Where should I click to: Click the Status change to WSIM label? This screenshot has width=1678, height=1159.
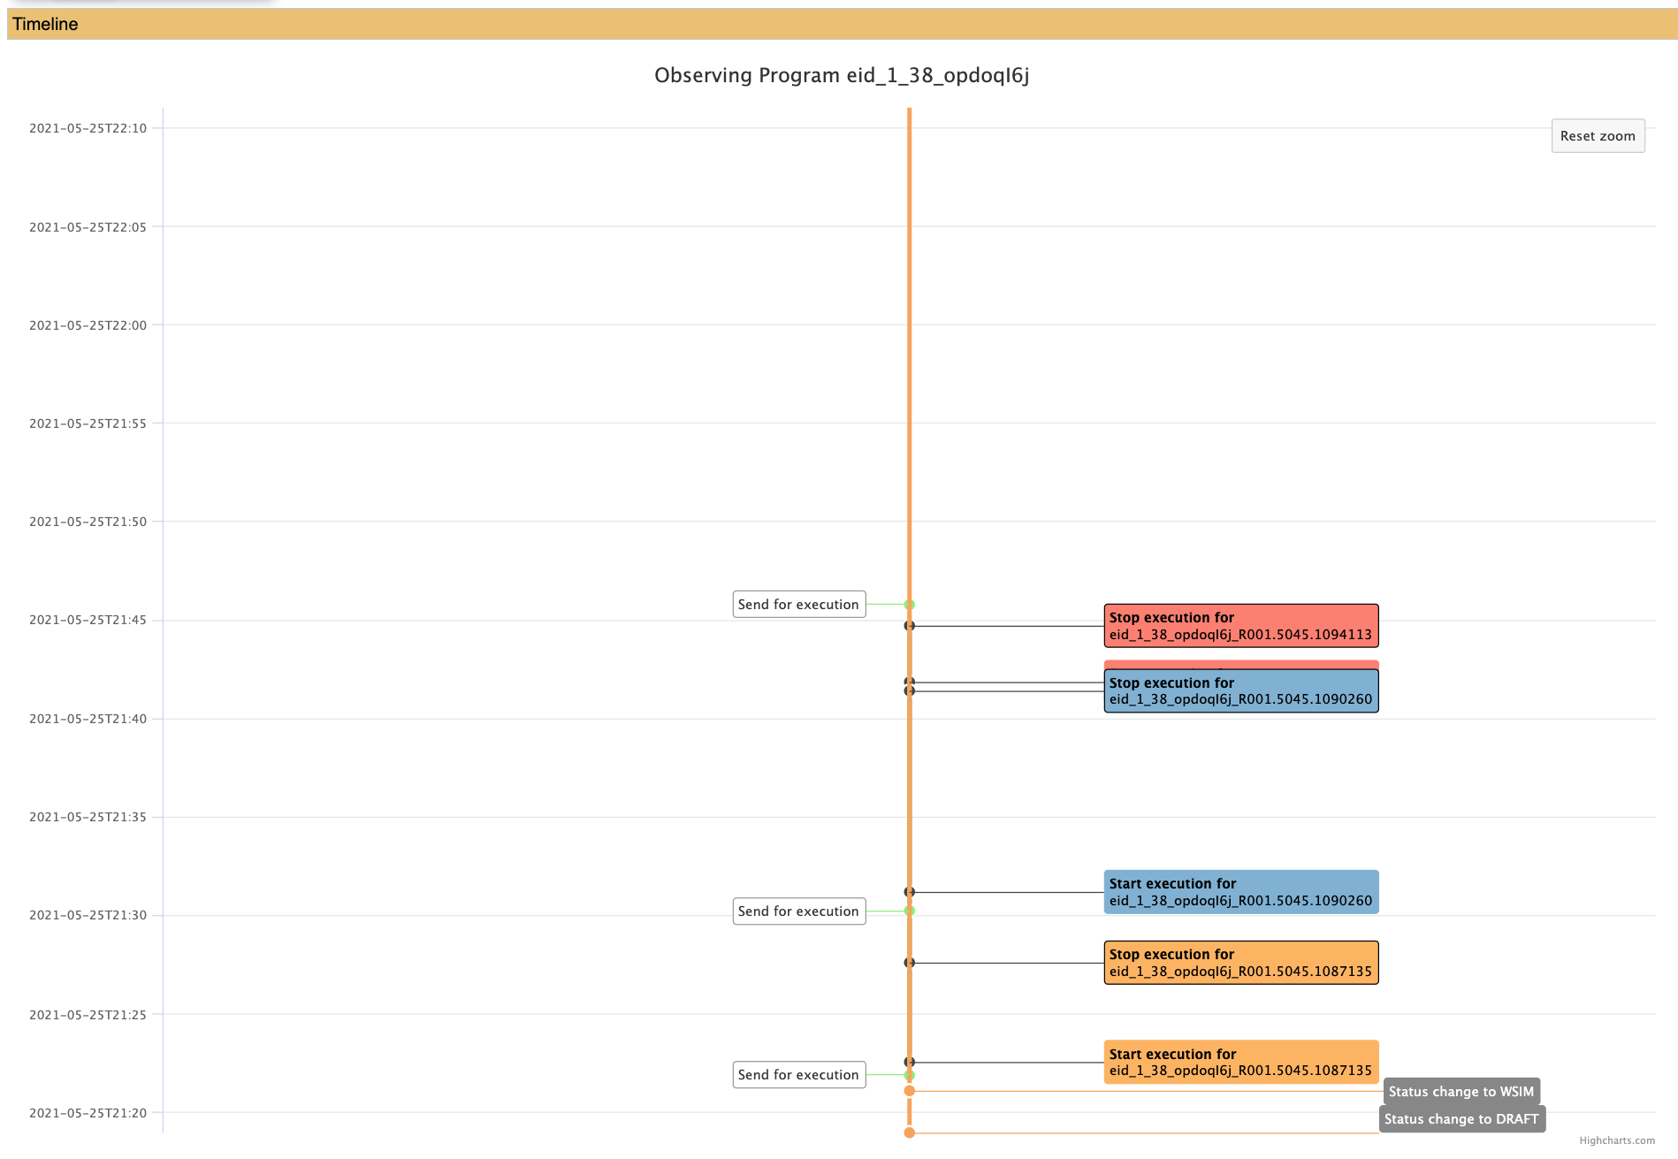click(1461, 1092)
